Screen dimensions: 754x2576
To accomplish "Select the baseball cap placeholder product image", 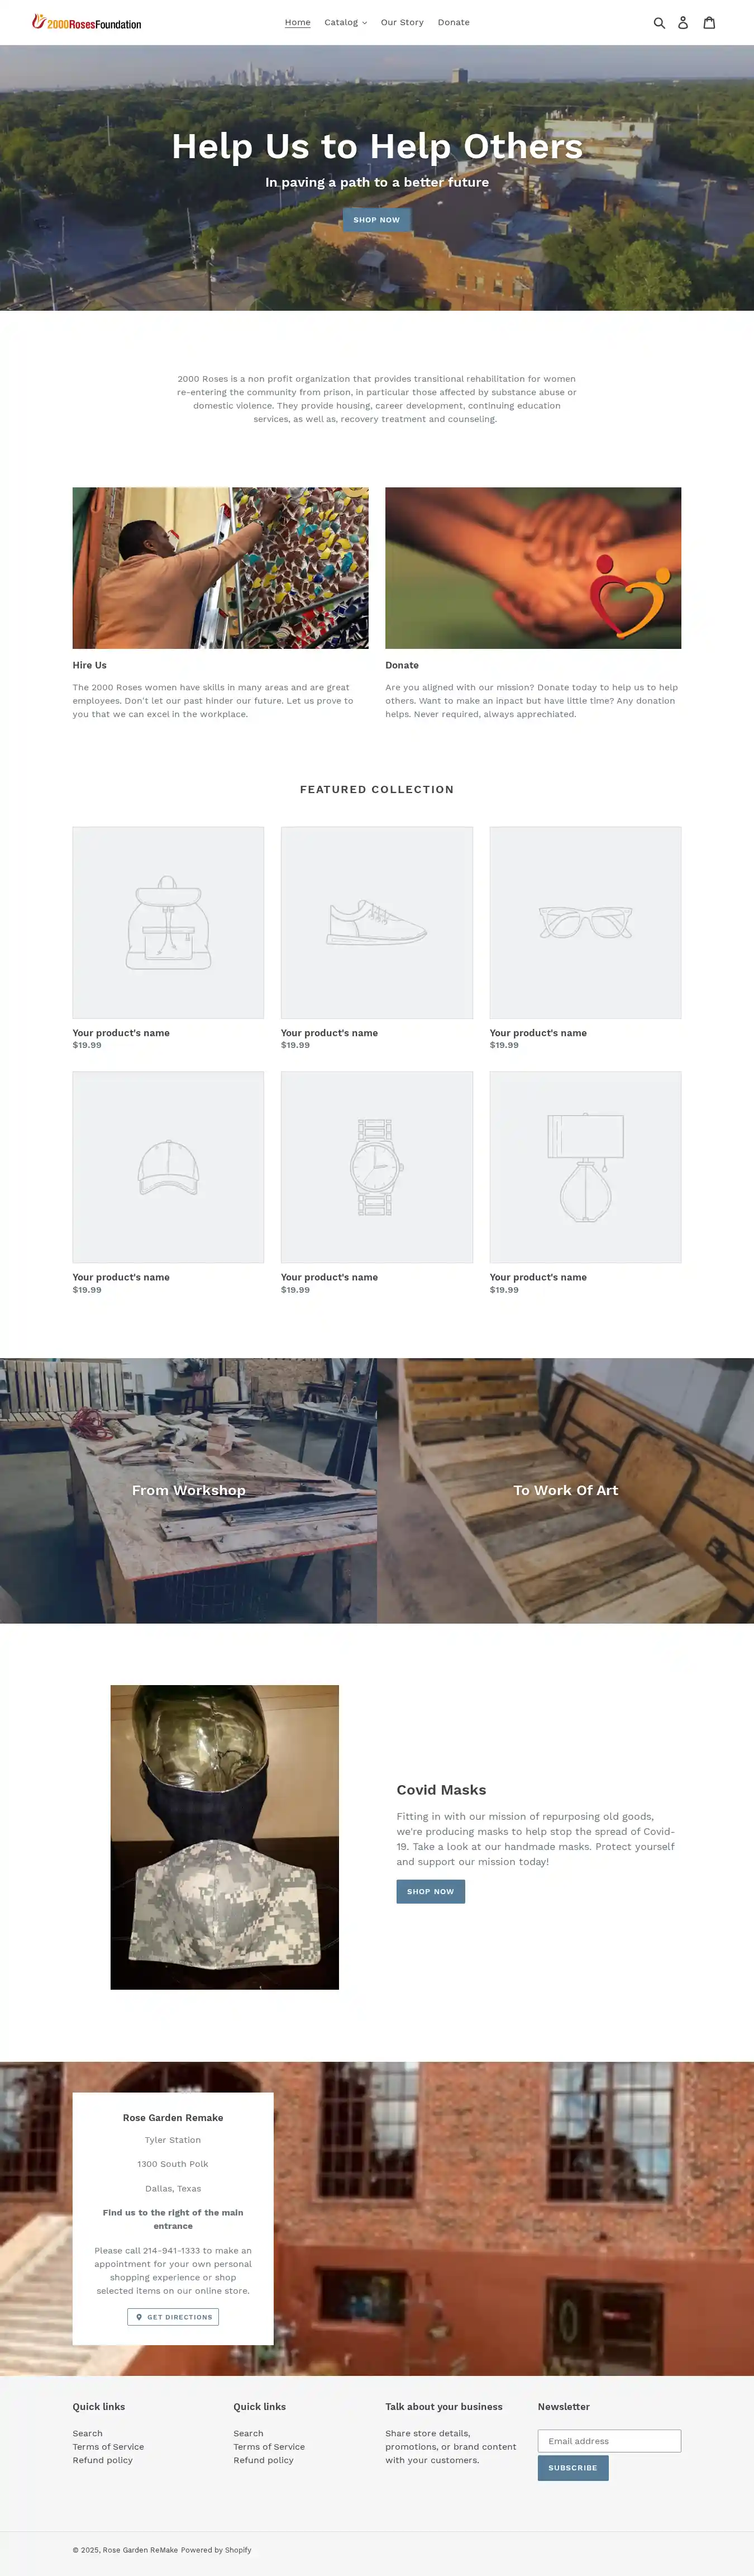I will [x=168, y=1167].
